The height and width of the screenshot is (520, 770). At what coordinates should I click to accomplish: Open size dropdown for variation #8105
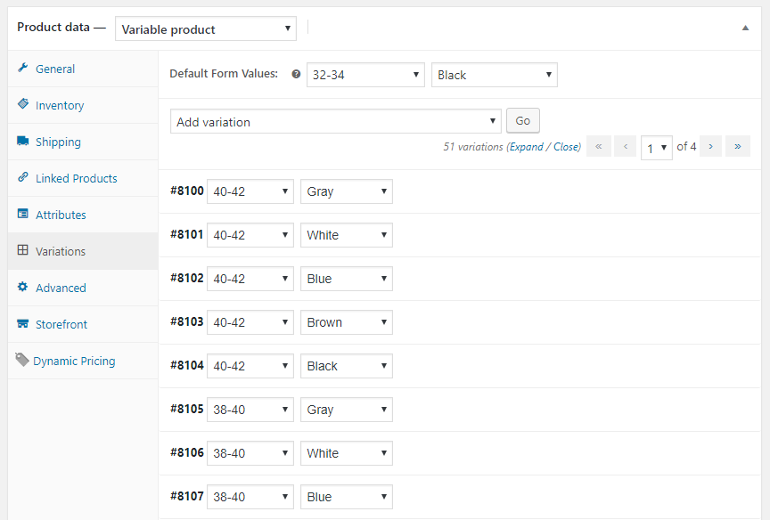[x=250, y=410]
